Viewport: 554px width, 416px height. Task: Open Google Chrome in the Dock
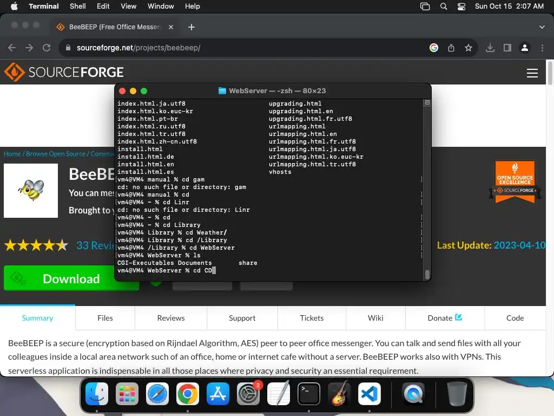188,394
